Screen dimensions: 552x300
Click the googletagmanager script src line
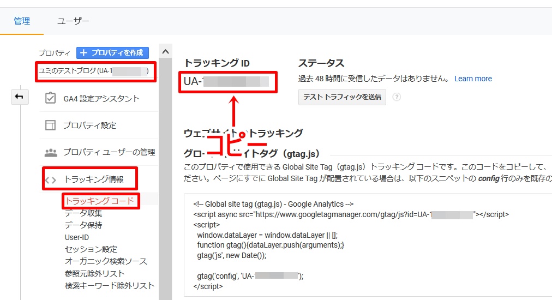(x=351, y=214)
